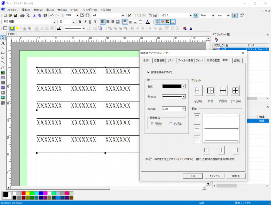Switch to the Font tab
Image resolution: width=271 pixels, height=205 pixels.
coord(199,60)
